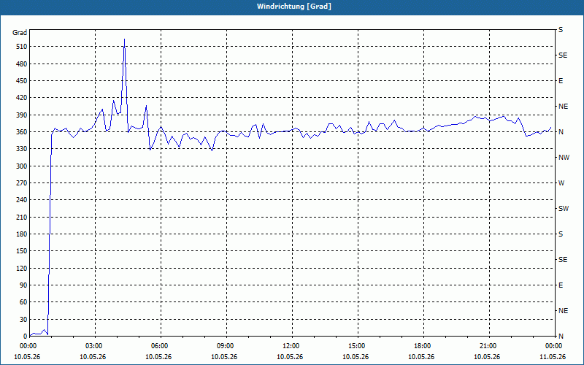This screenshot has width=584, height=365.
Task: Click the N compass label beside the 360 gridline
Action: tap(561, 132)
